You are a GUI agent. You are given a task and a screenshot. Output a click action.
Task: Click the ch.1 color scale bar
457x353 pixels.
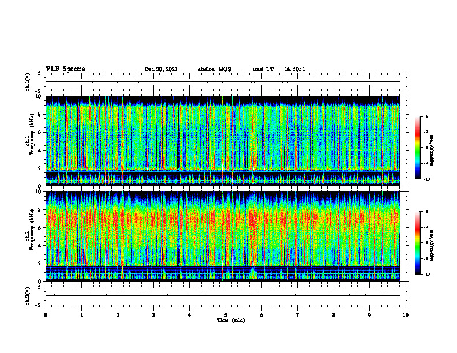418,148
